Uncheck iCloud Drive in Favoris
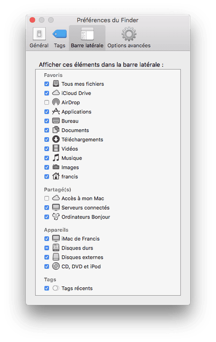 pyautogui.click(x=47, y=93)
